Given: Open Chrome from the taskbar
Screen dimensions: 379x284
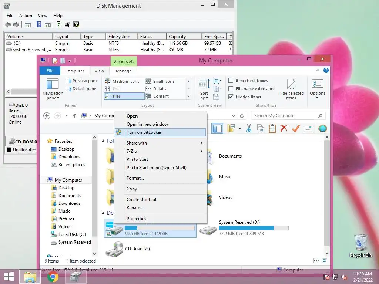Looking at the screenshot, I should coord(53,277).
